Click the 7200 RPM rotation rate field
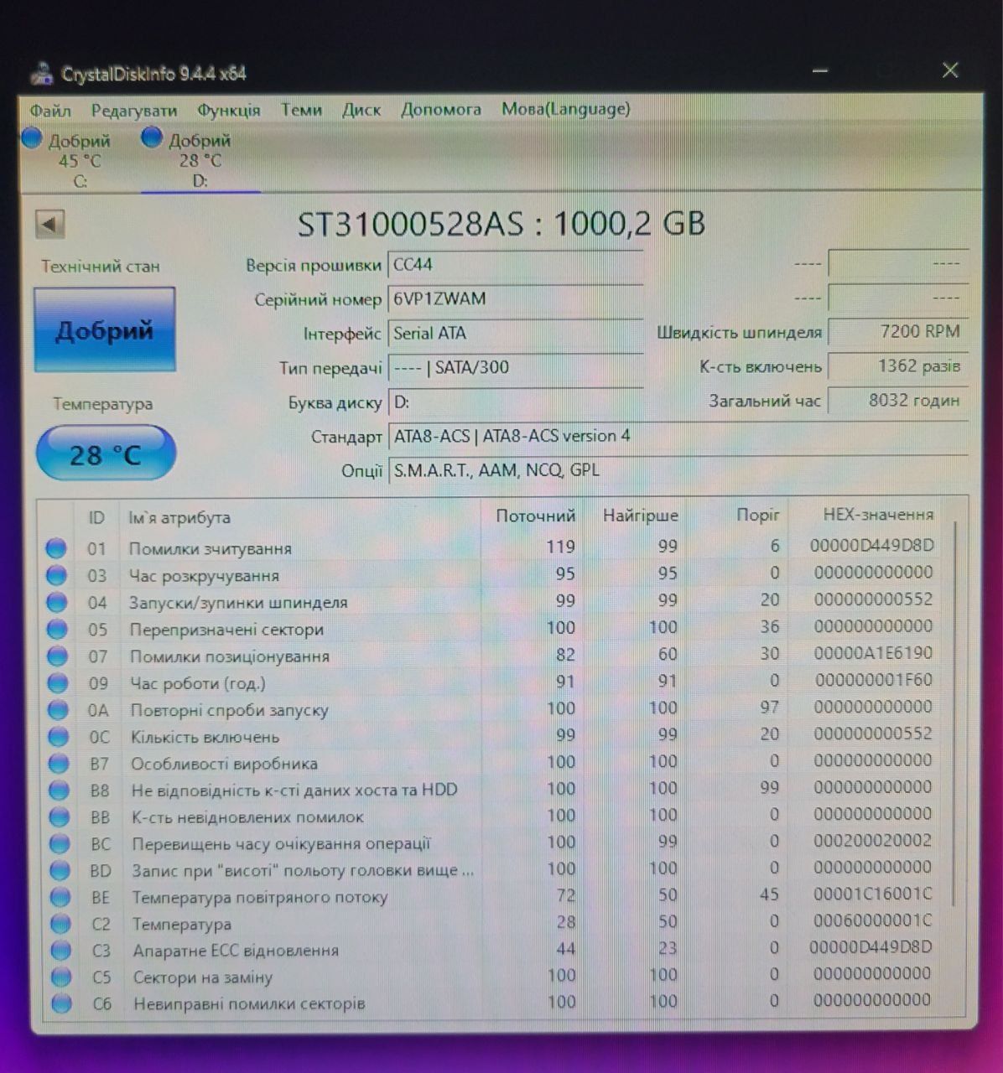Image resolution: width=1003 pixels, height=1073 pixels. pyautogui.click(x=898, y=332)
